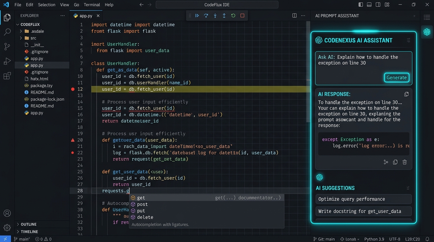This screenshot has height=242, width=434.
Task: Grab the debug toolbar drag handle
Action: (x=190, y=15)
